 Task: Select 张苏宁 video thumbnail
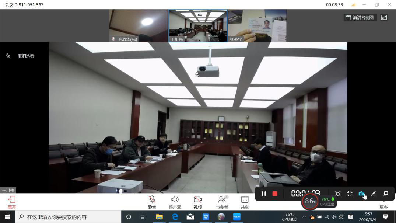[x=257, y=26]
